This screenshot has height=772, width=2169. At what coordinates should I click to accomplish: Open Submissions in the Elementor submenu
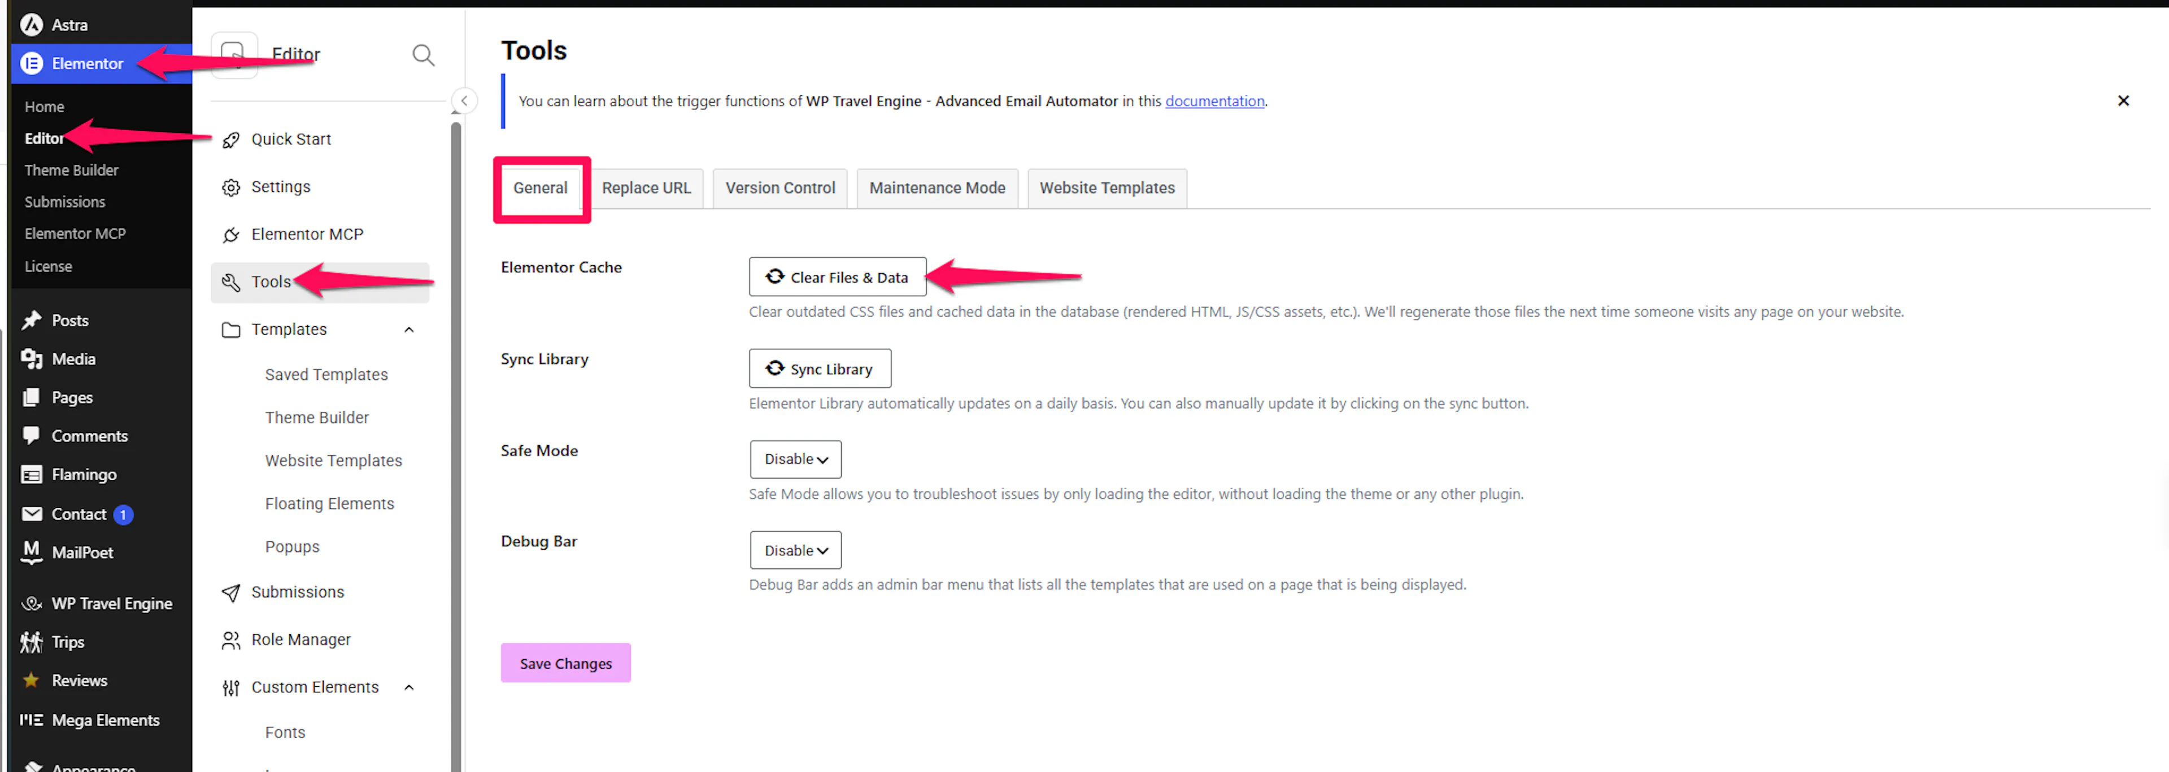pyautogui.click(x=65, y=203)
